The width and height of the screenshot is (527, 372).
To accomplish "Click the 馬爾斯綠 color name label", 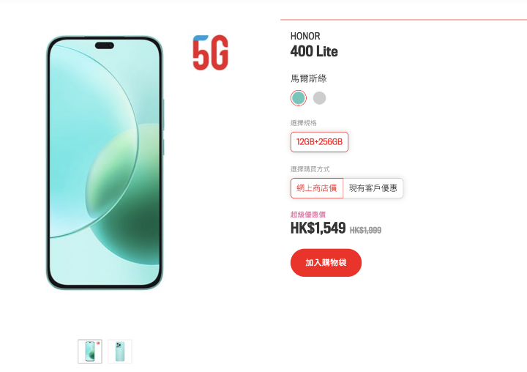I will 309,78.
